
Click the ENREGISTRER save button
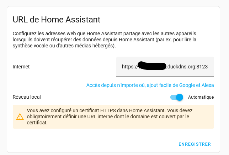(195, 144)
